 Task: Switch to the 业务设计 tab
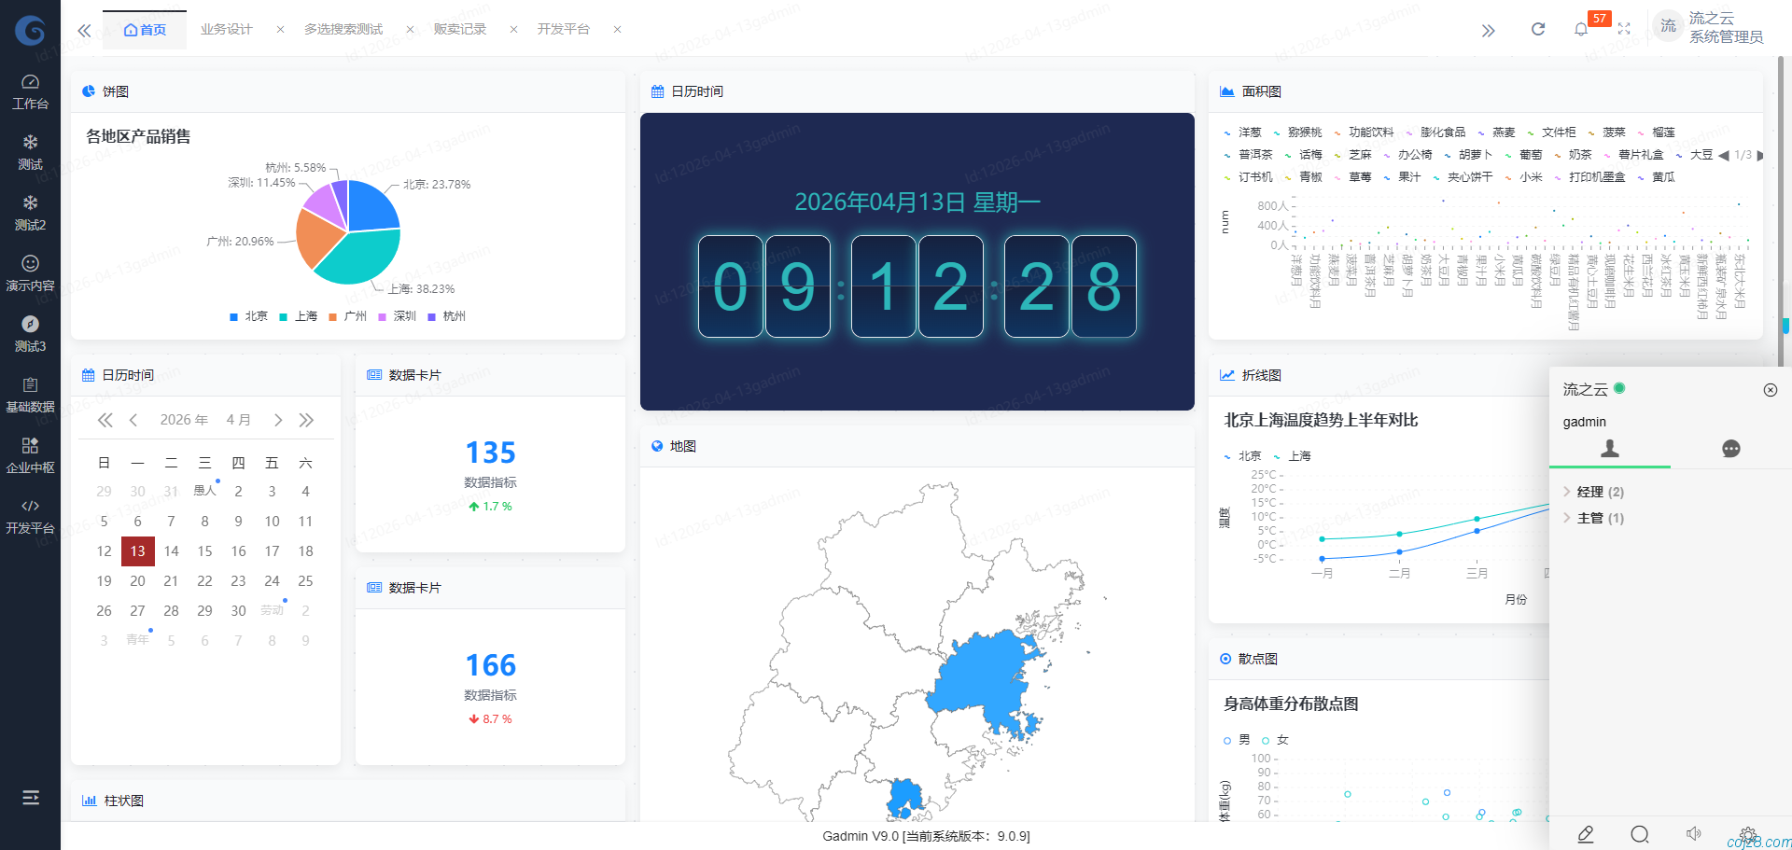tap(227, 30)
